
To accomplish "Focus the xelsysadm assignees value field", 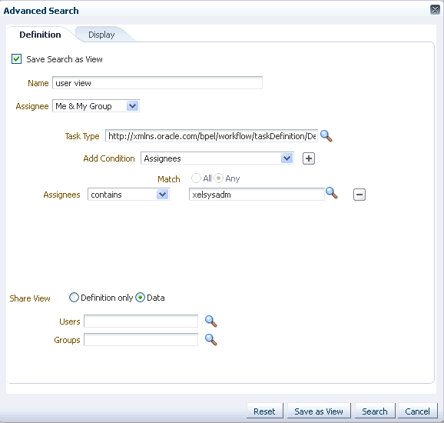I will pos(257,195).
